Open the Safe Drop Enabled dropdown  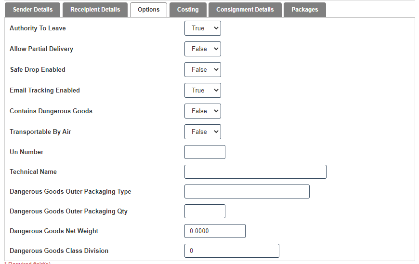click(202, 70)
